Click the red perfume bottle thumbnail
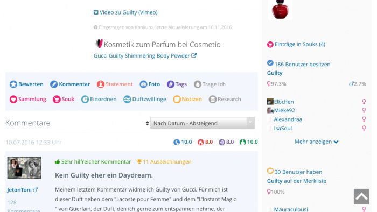Screen dimensions: 377x212 (x=280, y=10)
